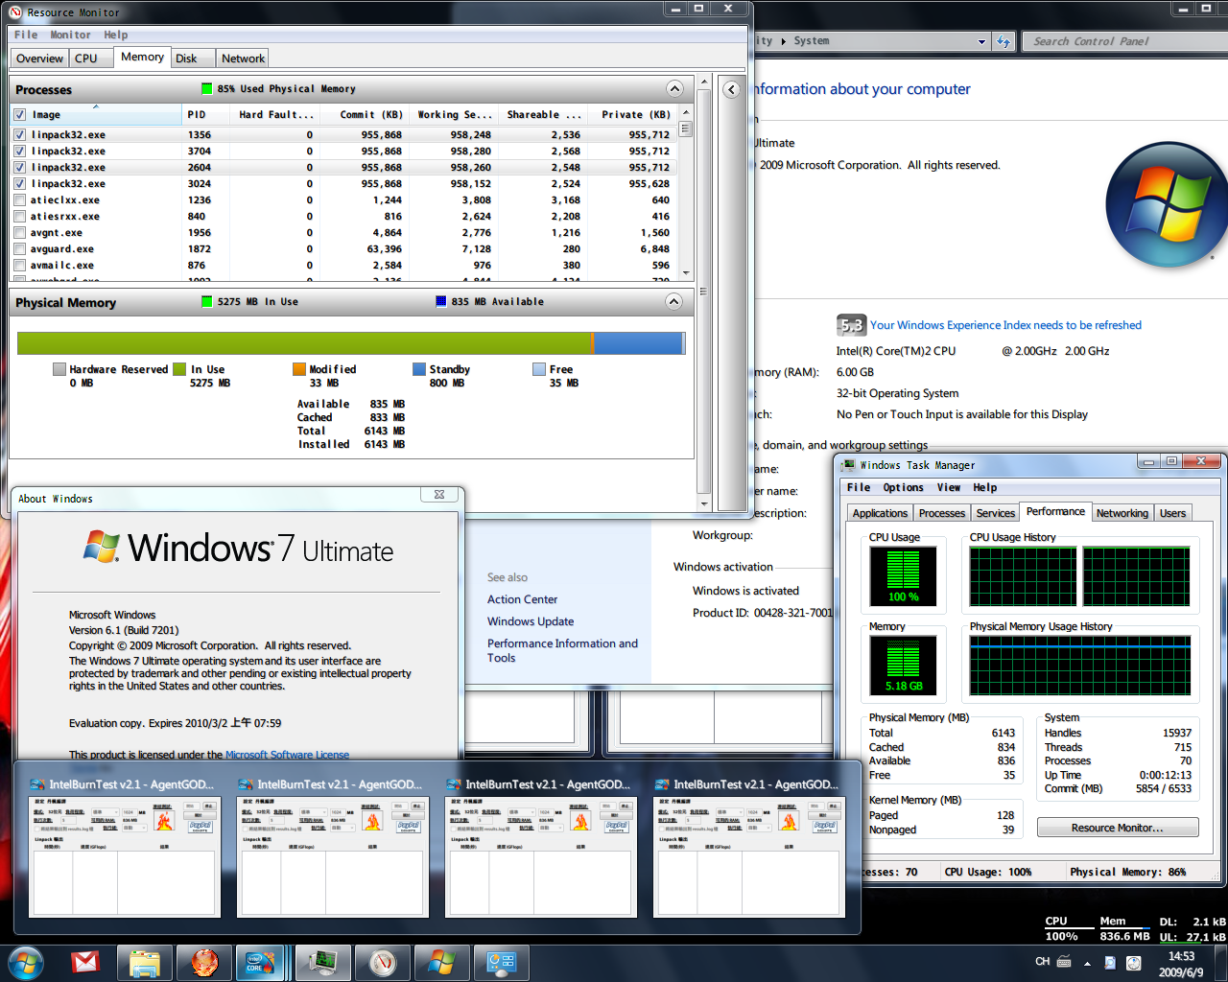
Task: Click the IntelBurnTest Intel Core taskbar icon
Action: (260, 961)
